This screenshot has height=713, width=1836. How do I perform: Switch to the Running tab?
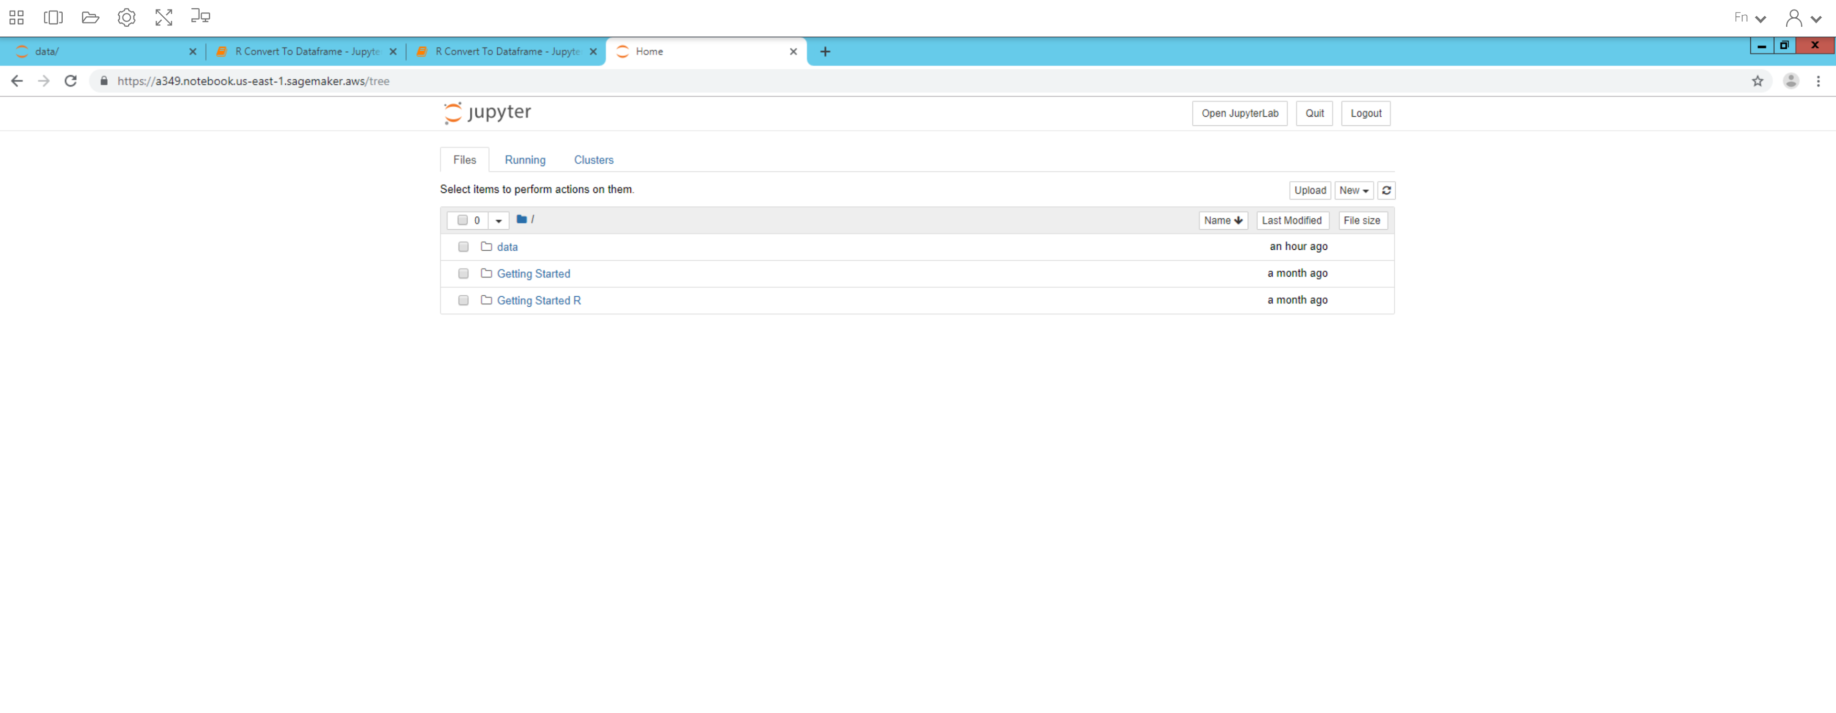(x=525, y=159)
